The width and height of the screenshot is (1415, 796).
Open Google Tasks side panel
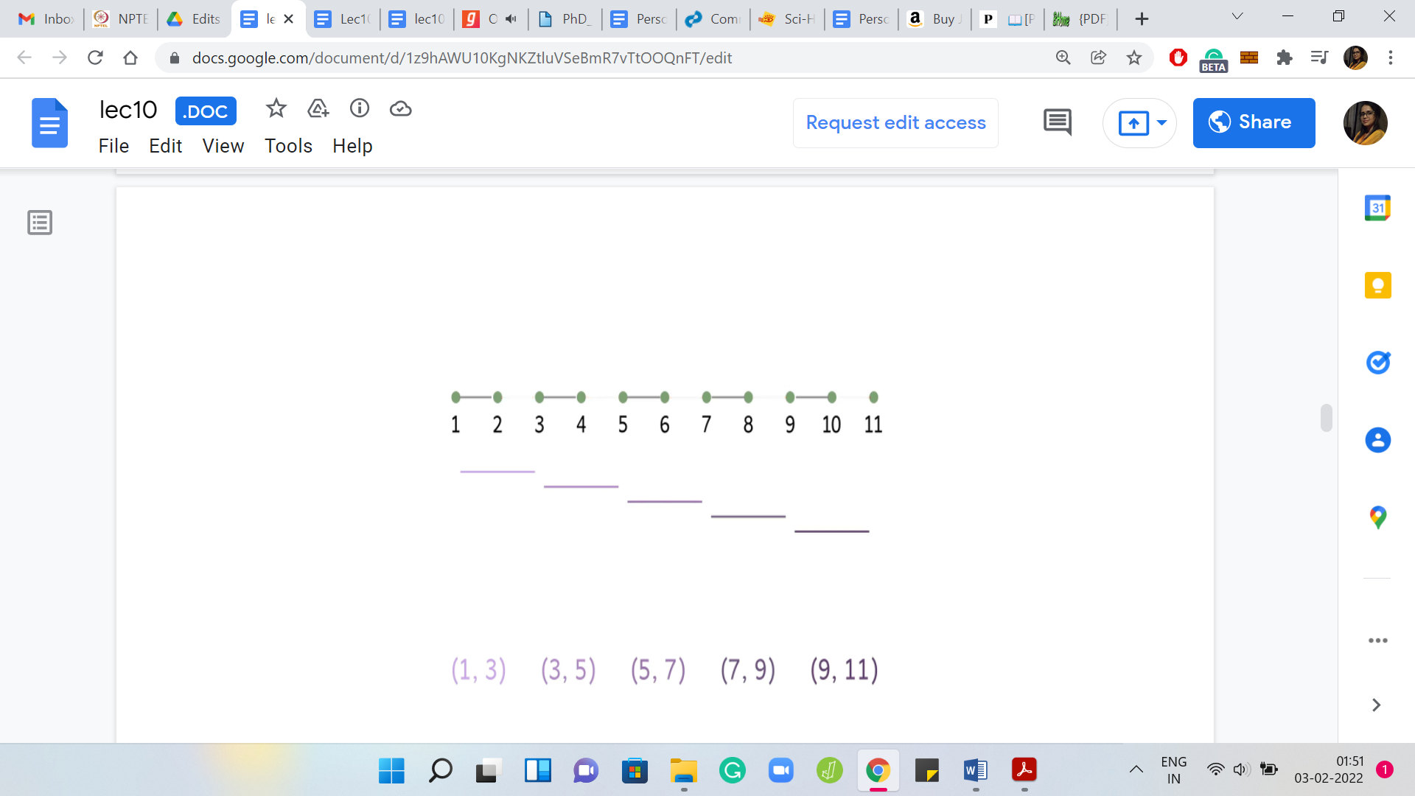1377,363
